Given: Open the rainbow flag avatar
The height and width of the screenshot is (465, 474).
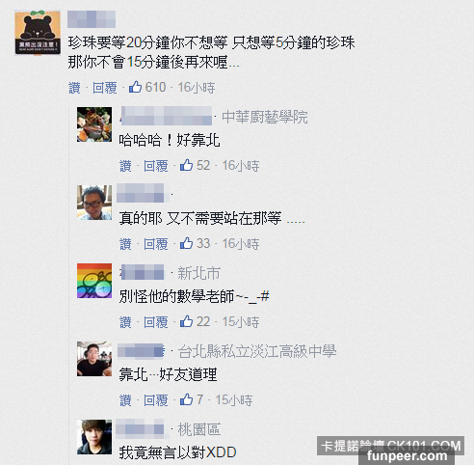Looking at the screenshot, I should pos(94,281).
